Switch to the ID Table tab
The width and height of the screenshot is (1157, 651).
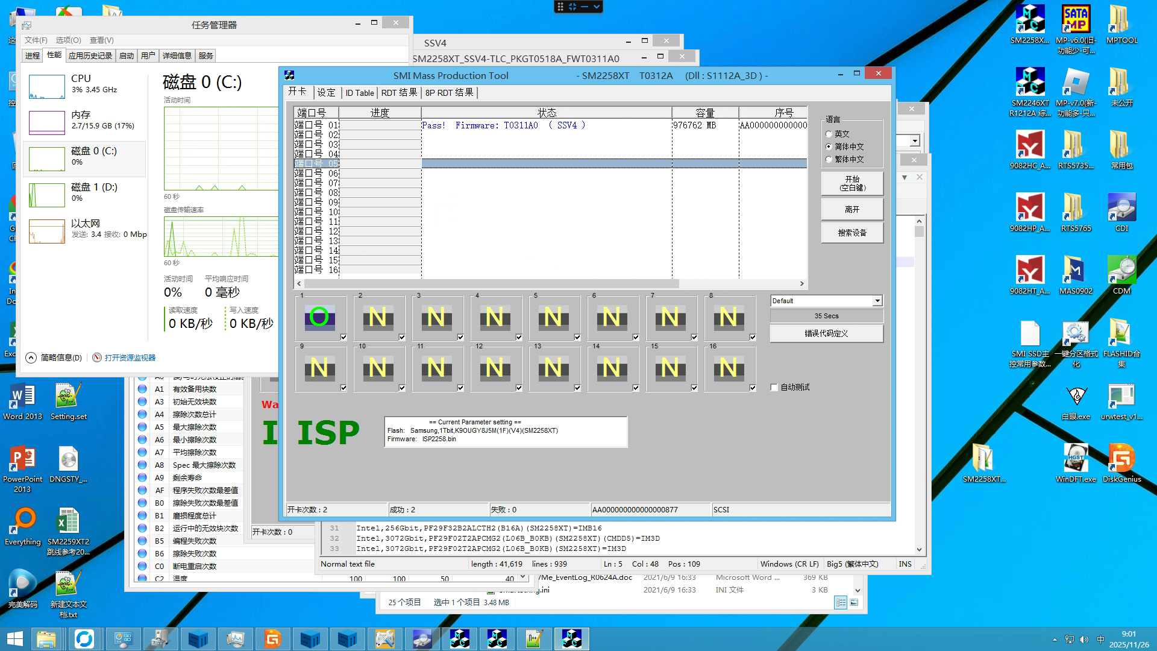[359, 93]
